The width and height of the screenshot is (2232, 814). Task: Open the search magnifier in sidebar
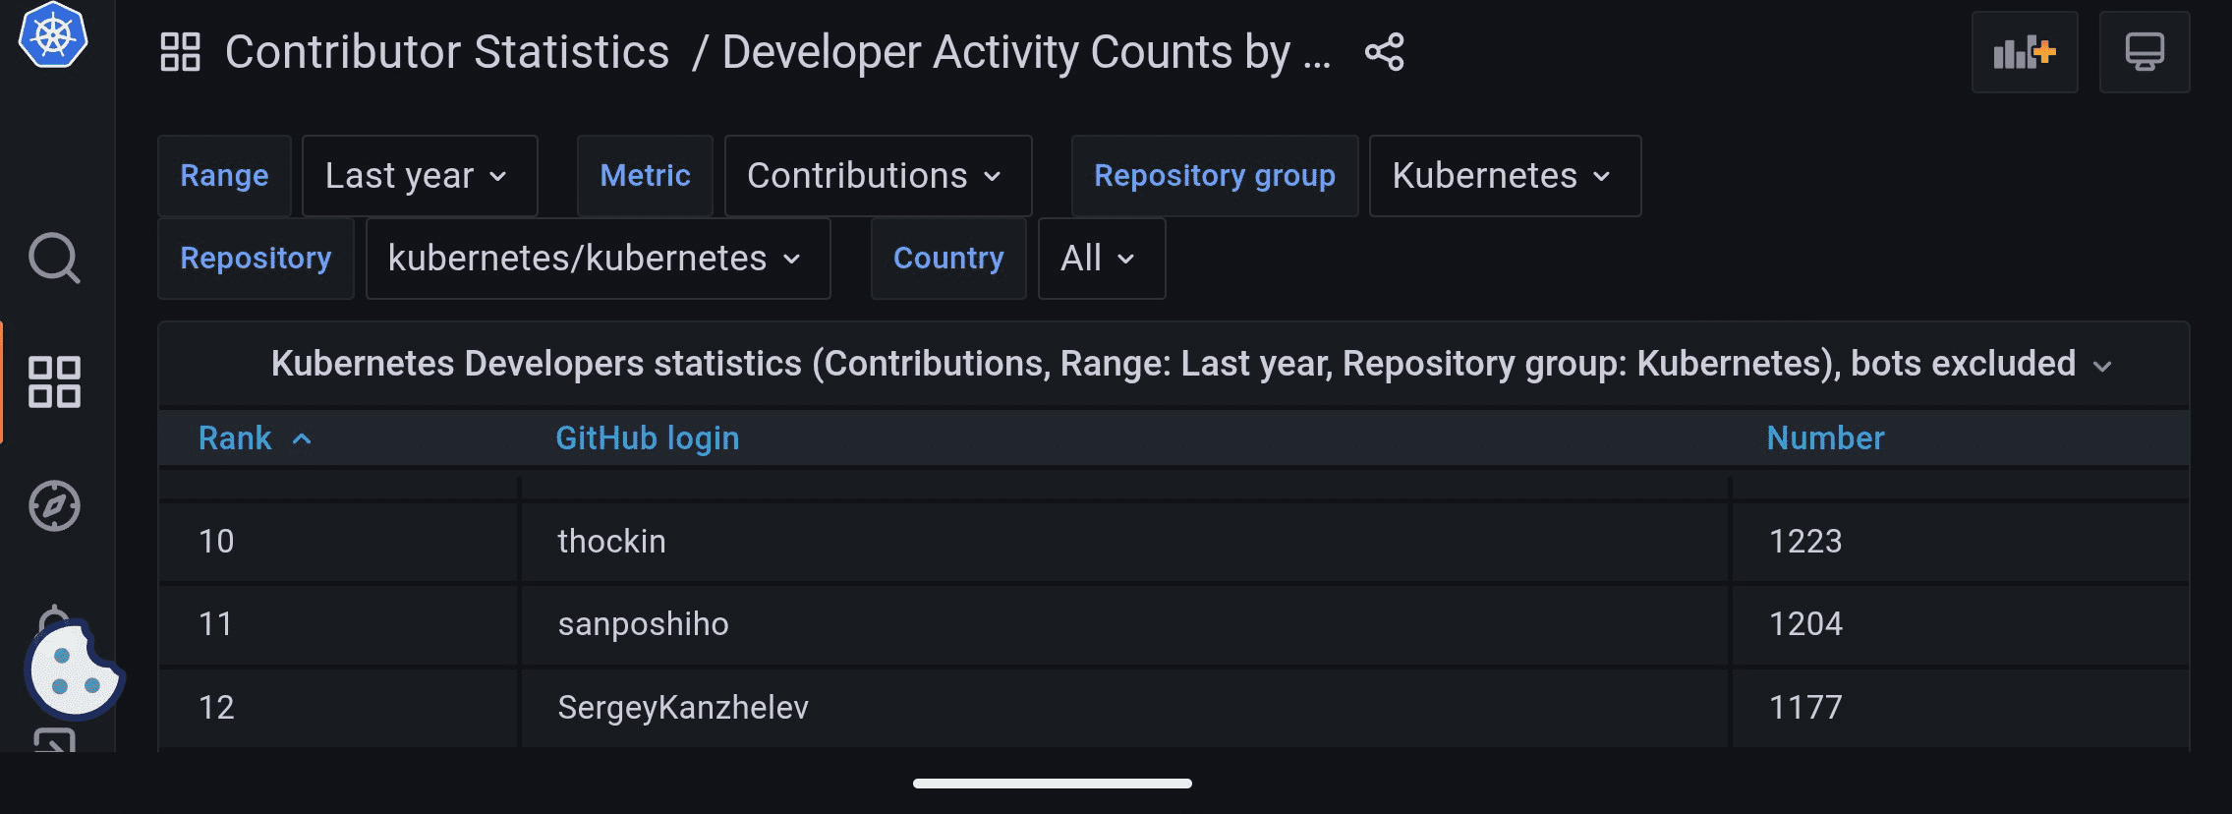coord(54,258)
